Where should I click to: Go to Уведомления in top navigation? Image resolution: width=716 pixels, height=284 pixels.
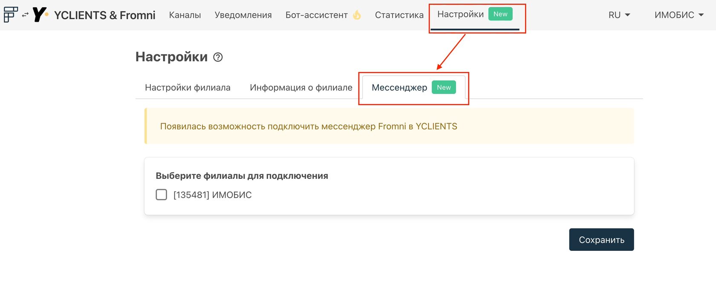point(243,15)
